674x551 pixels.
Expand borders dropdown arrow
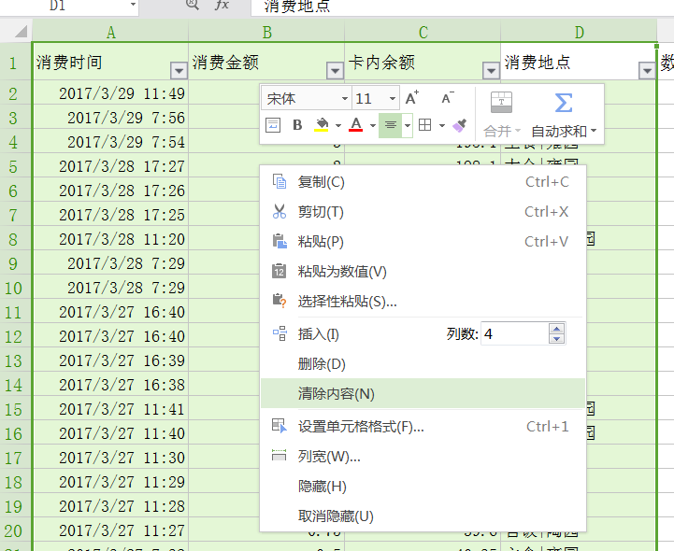click(x=442, y=125)
